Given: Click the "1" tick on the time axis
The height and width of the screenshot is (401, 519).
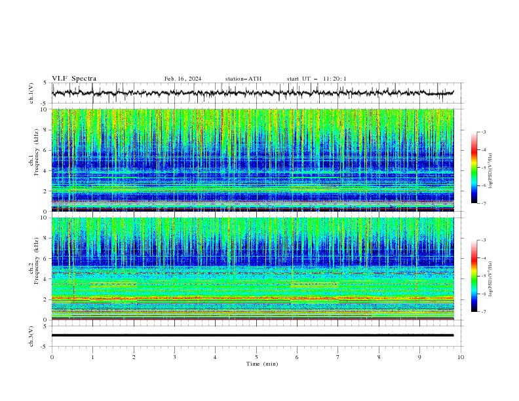Looking at the screenshot, I should (x=92, y=357).
